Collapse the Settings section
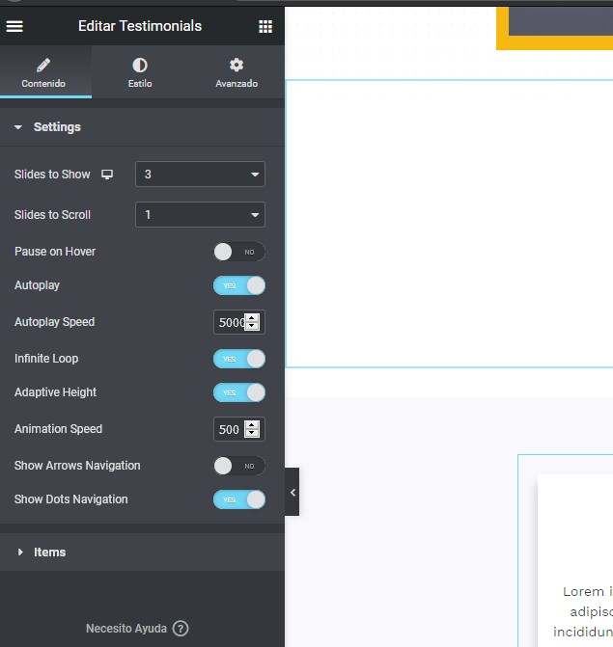This screenshot has width=613, height=647. pos(142,127)
